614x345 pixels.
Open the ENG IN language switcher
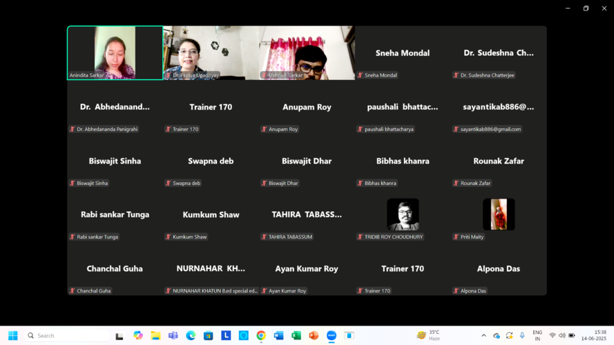click(x=537, y=335)
